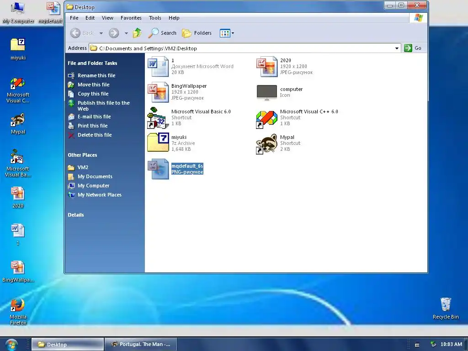This screenshot has width=468, height=351.
Task: Open the File menu
Action: point(74,18)
